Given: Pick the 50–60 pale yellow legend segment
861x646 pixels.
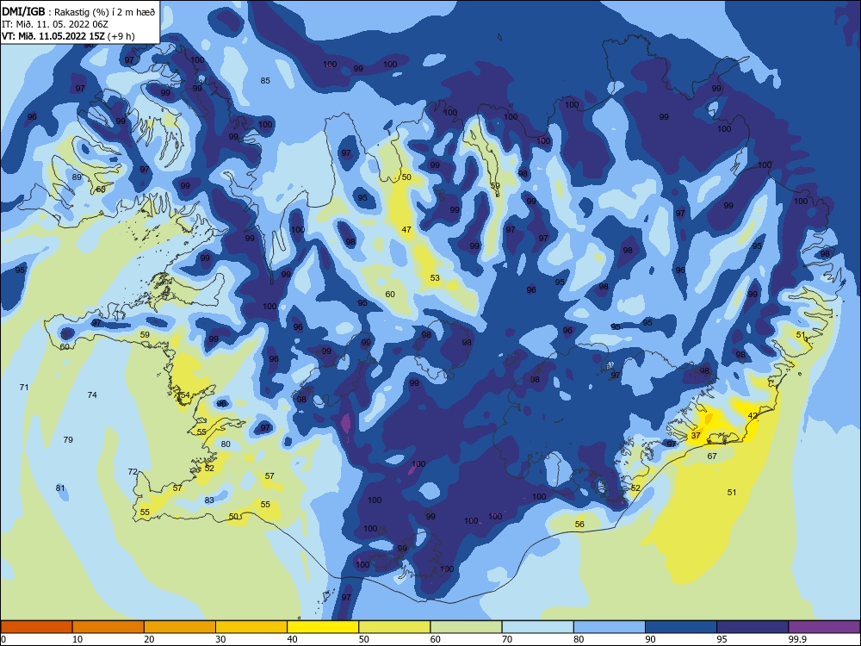Looking at the screenshot, I should [394, 627].
